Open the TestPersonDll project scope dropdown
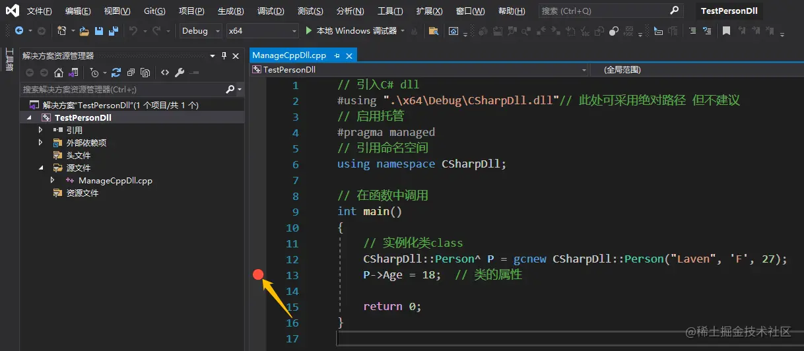The width and height of the screenshot is (804, 351). (419, 69)
